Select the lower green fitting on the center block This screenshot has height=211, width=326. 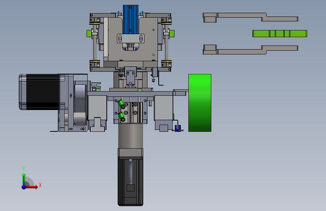click(x=121, y=117)
